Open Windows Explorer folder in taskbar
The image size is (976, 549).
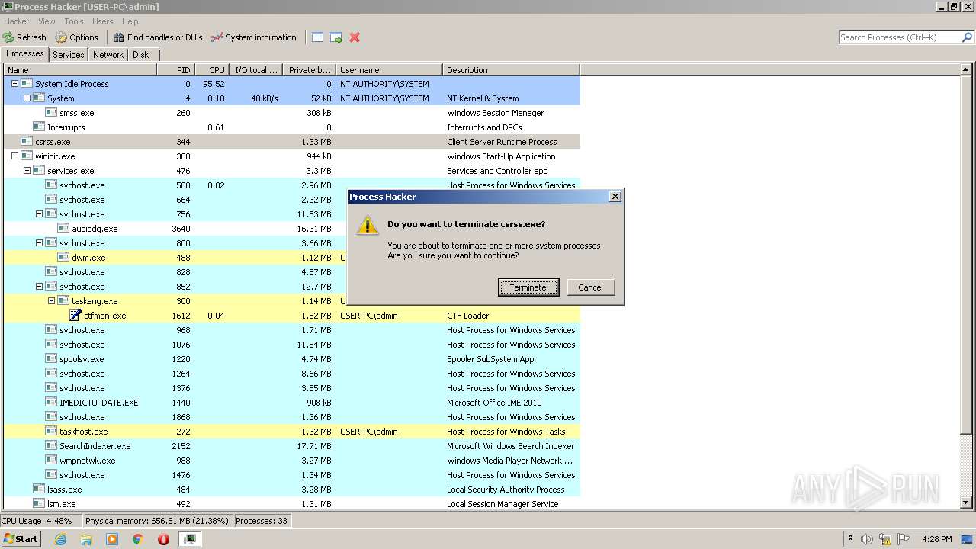click(x=86, y=539)
